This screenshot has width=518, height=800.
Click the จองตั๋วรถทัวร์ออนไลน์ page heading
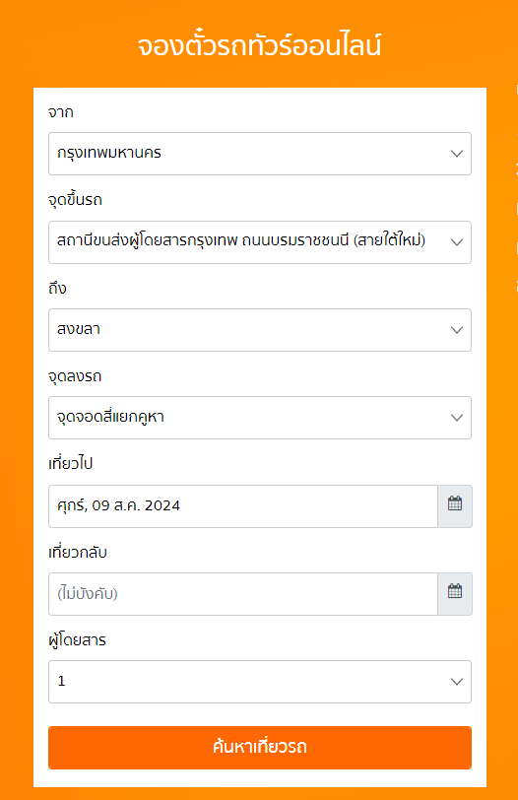pos(260,46)
